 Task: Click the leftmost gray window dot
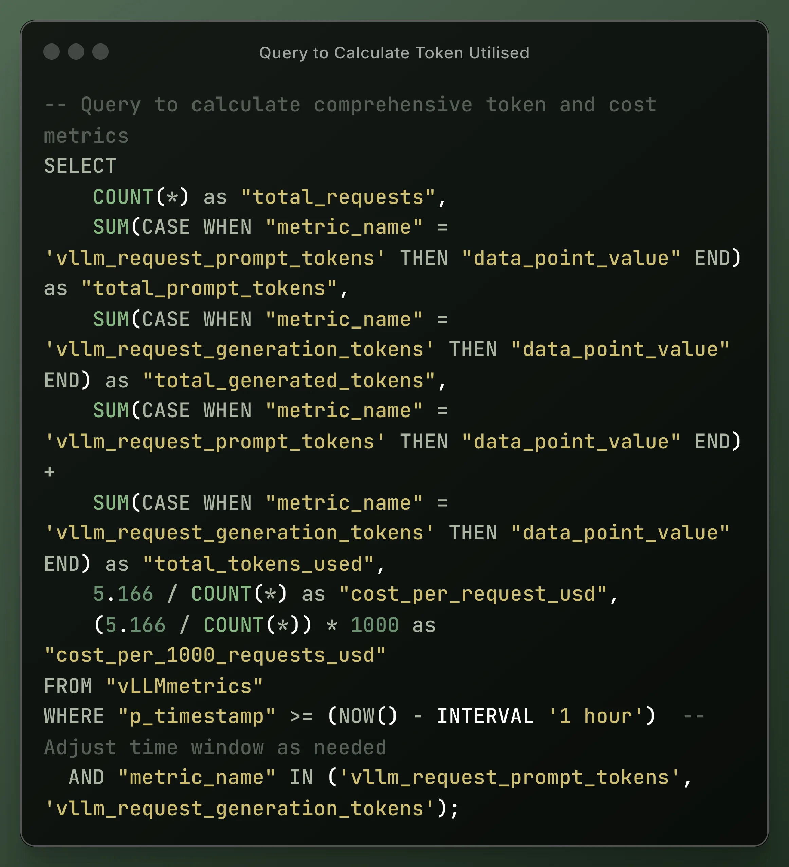click(x=52, y=52)
